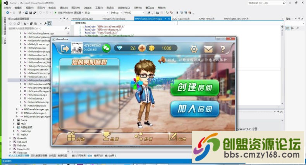This screenshot has height=165, width=306.
Task: Click the Collapse All icon in Solution Explorer toolbar
Action: click(x=31, y=24)
